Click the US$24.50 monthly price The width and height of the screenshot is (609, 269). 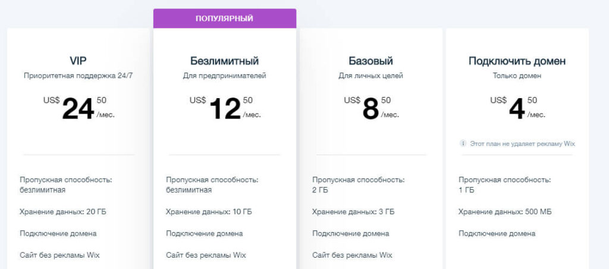[x=79, y=108]
